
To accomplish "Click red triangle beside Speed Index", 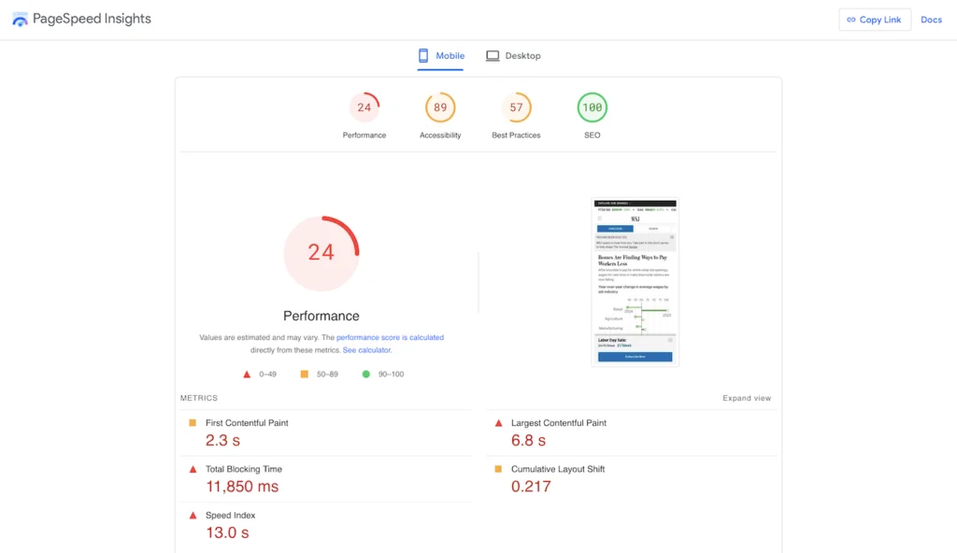I will (193, 515).
